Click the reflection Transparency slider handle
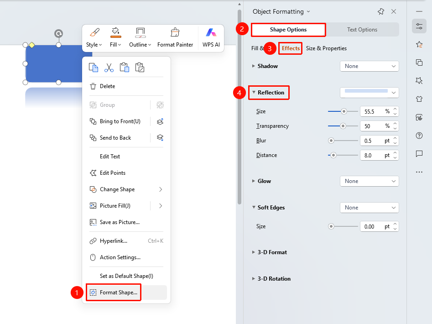Screen dimensions: 432x324 click(343, 126)
